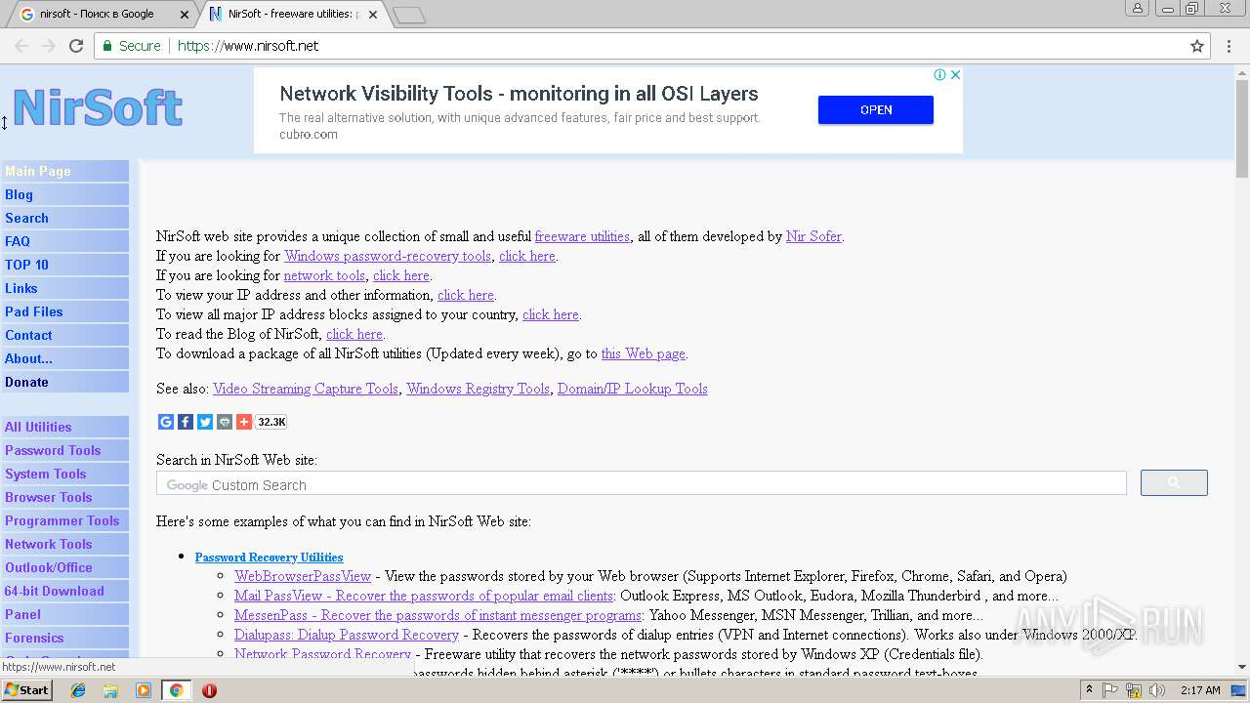Open the Search menu item
Screen dimensions: 1250x703
tap(65, 218)
